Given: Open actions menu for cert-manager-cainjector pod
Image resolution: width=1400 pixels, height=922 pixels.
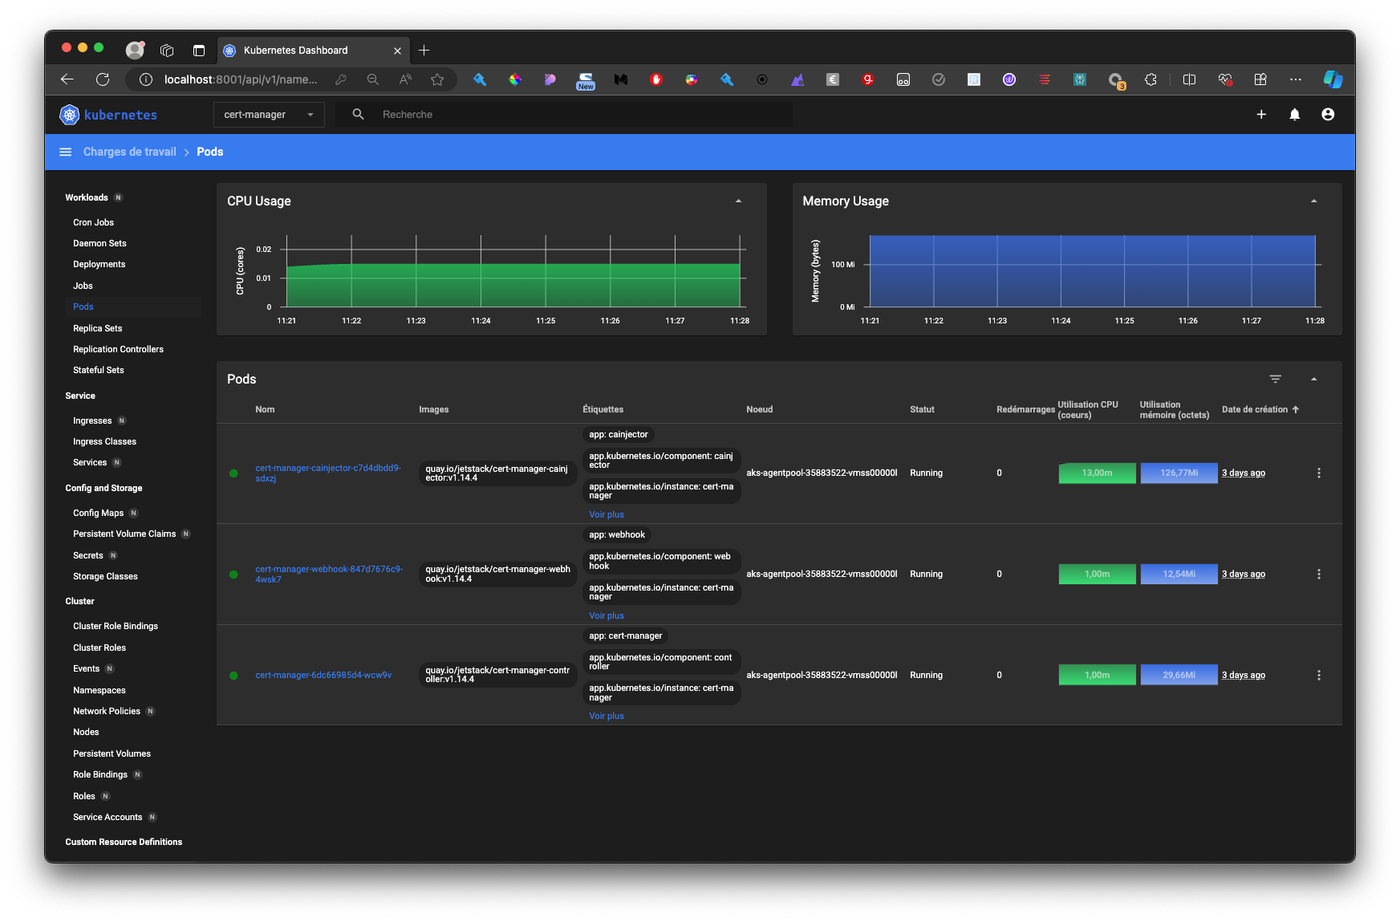Looking at the screenshot, I should (1318, 473).
